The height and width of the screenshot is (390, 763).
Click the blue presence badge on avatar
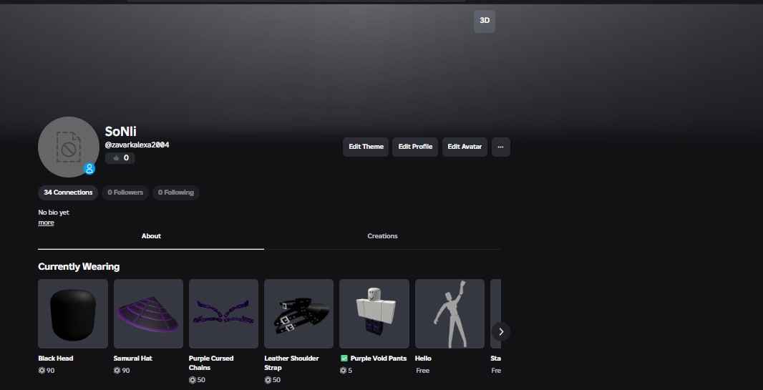[89, 169]
